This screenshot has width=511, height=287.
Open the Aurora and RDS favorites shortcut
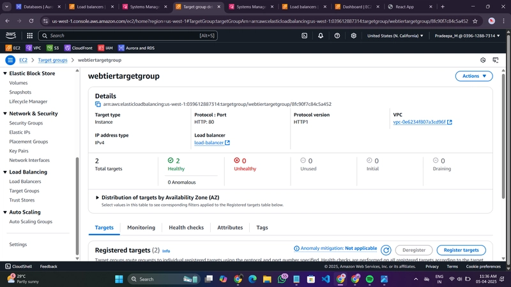(x=136, y=48)
